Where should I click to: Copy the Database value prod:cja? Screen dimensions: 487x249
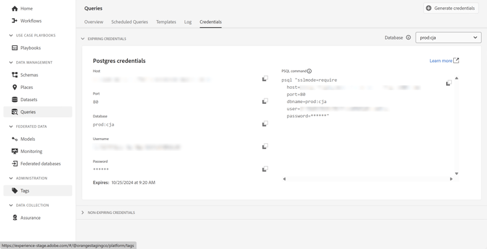coord(265,124)
